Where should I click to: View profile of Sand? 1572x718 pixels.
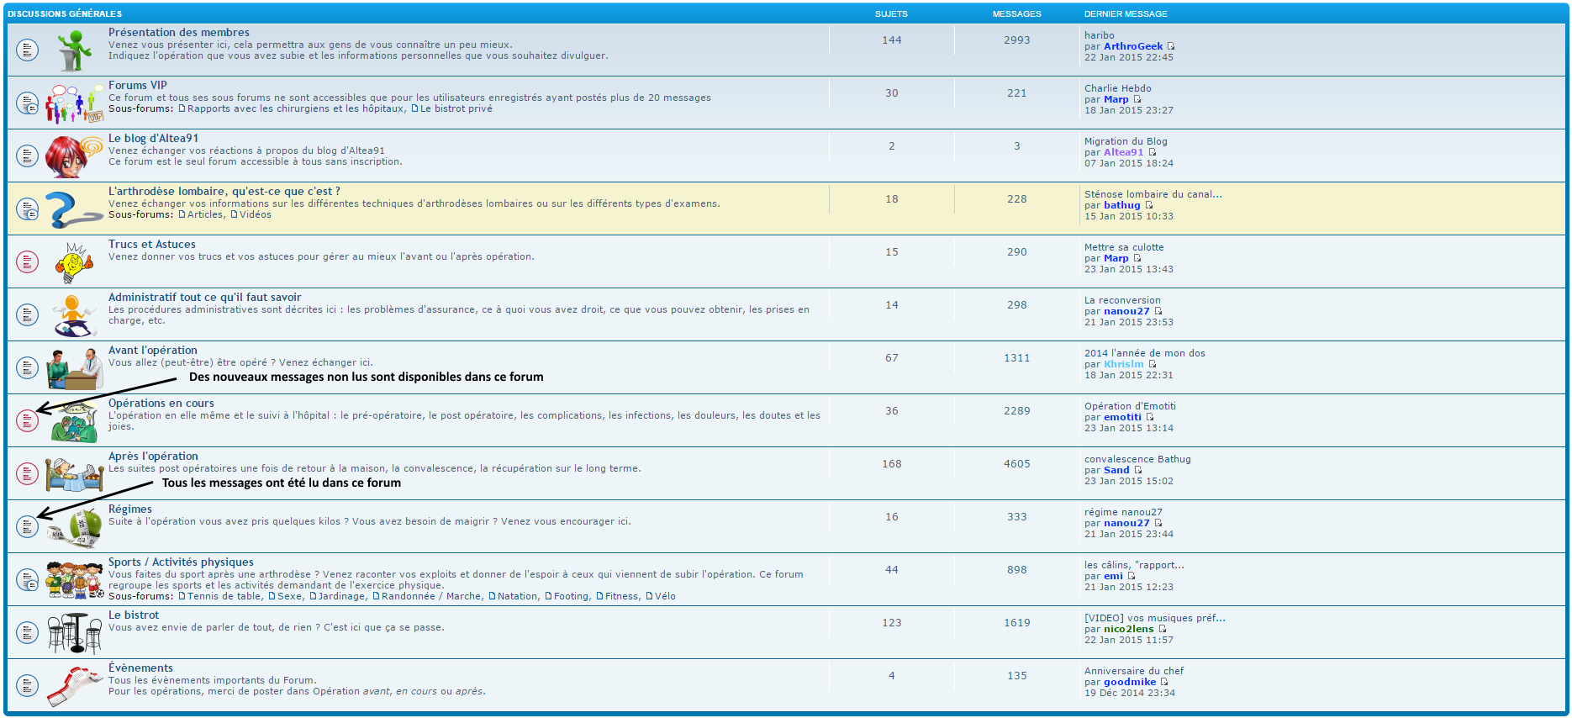click(x=1116, y=470)
